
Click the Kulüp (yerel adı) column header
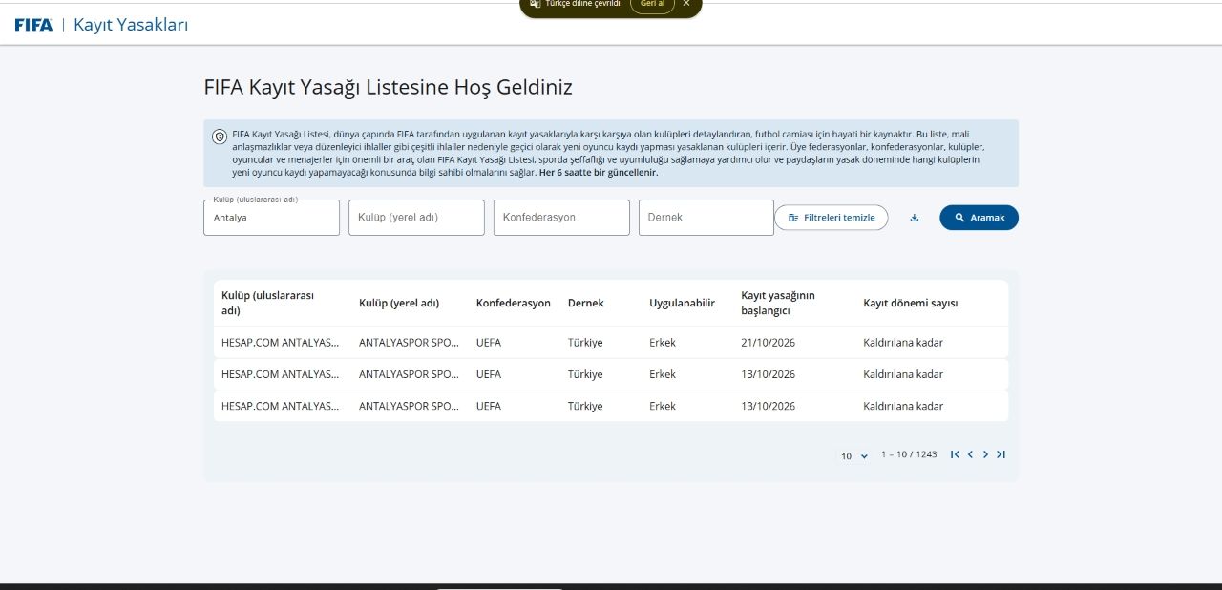[x=399, y=303]
